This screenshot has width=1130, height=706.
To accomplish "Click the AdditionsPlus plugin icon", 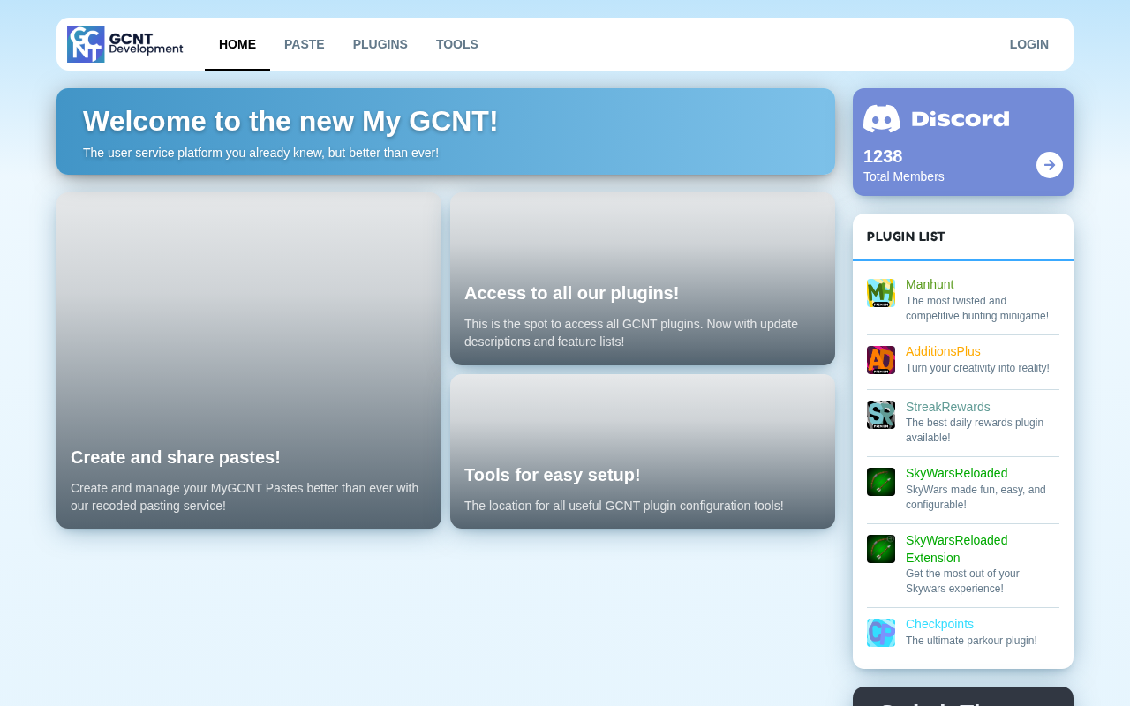I will point(881,360).
